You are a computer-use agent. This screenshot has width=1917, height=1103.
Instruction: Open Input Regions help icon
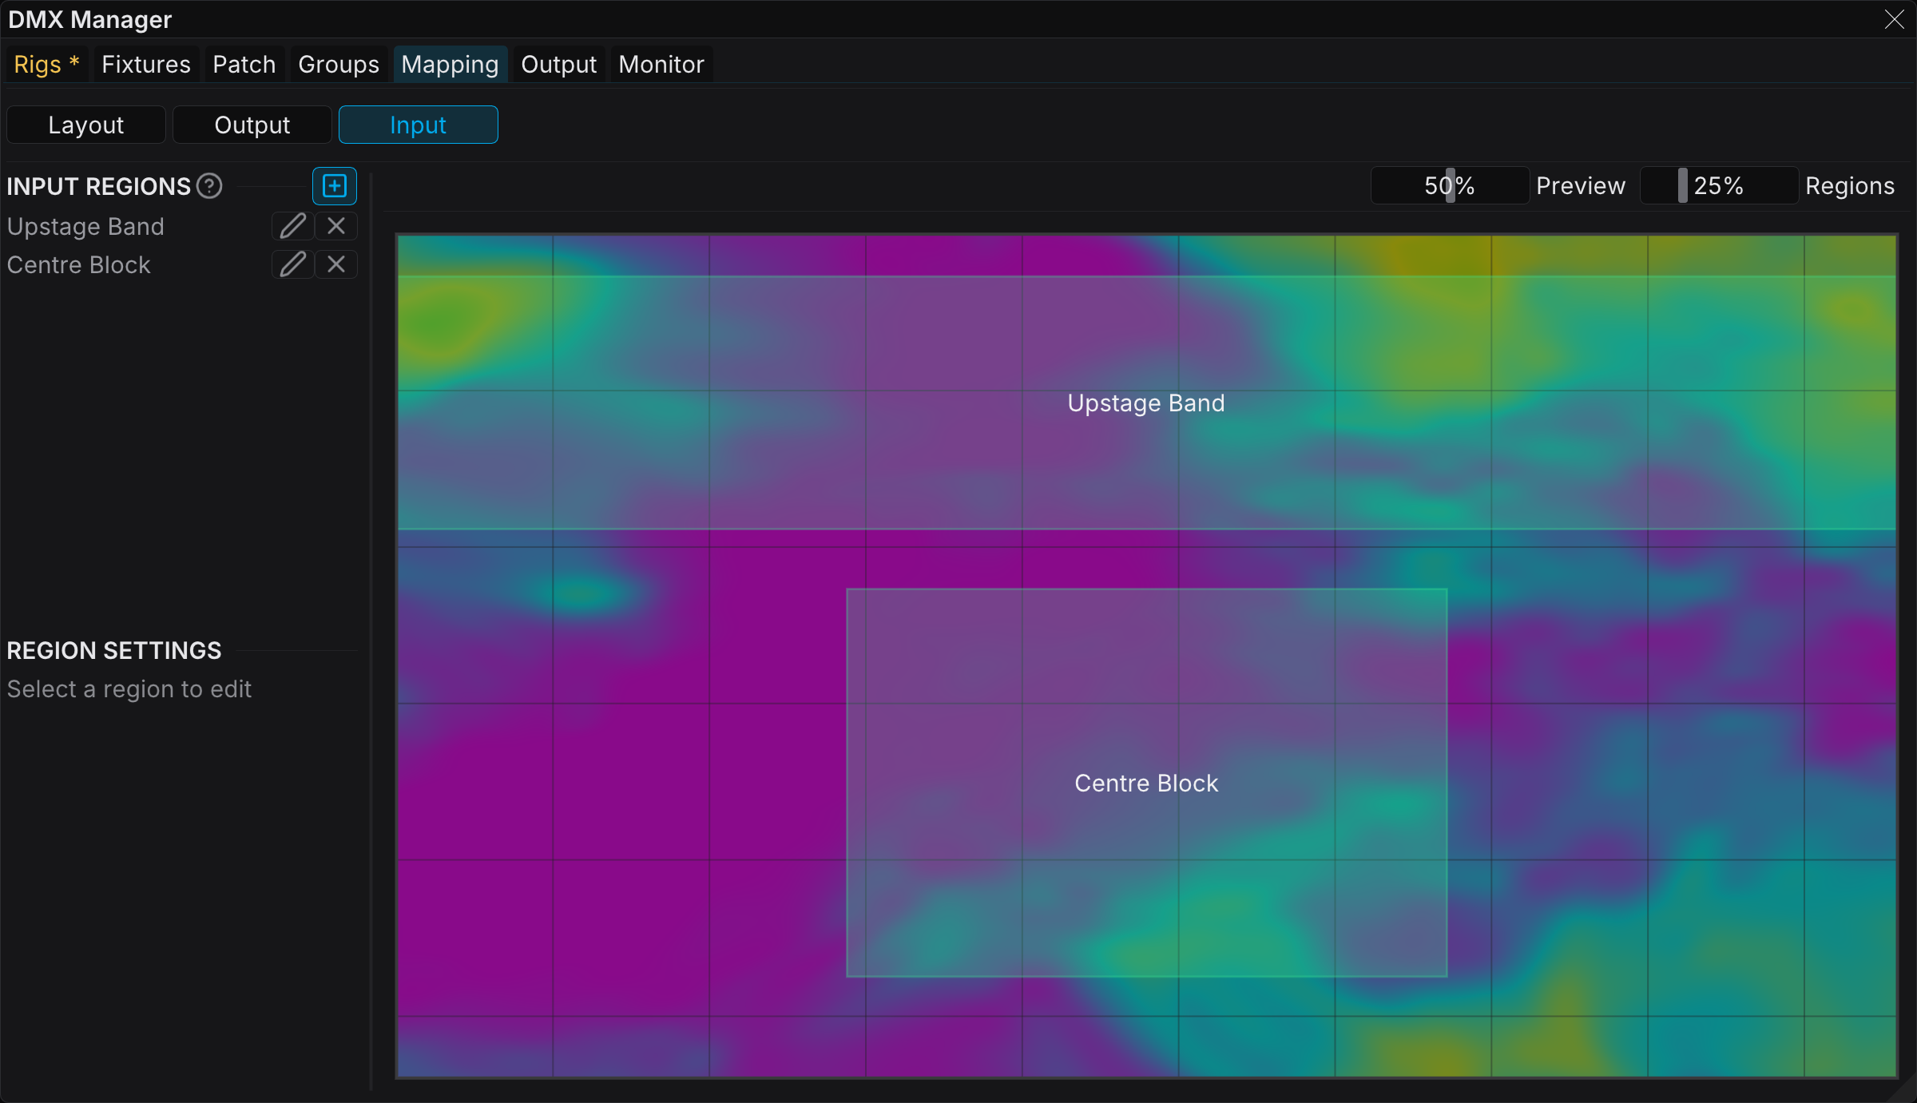pos(209,186)
